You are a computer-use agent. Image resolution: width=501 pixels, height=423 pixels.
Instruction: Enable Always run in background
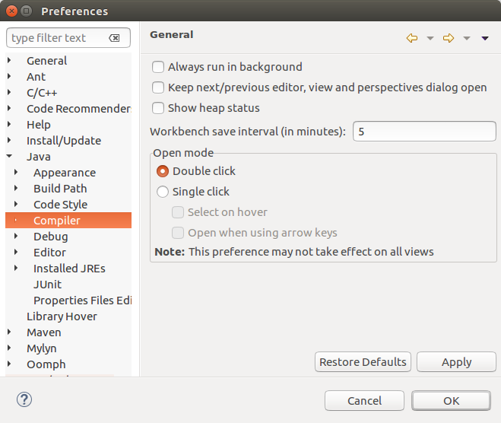coord(158,67)
